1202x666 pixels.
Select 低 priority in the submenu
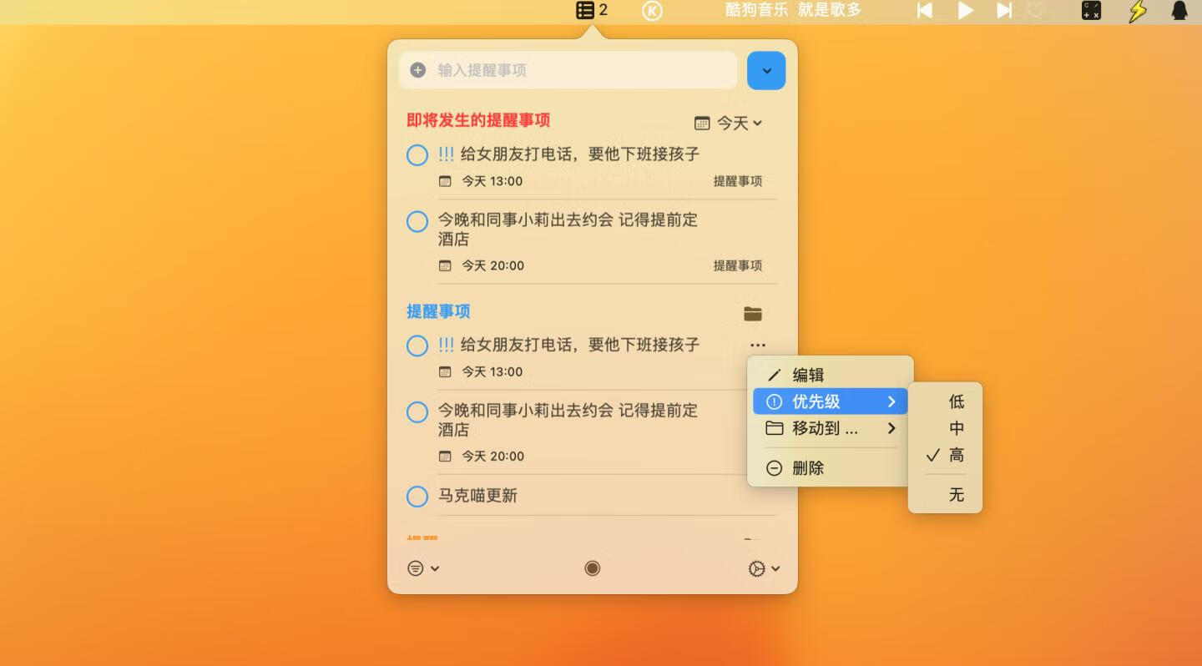coord(956,401)
